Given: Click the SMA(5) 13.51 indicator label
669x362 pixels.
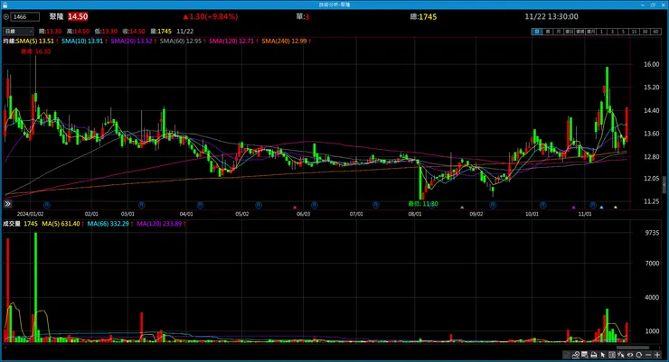Looking at the screenshot, I should pyautogui.click(x=37, y=41).
